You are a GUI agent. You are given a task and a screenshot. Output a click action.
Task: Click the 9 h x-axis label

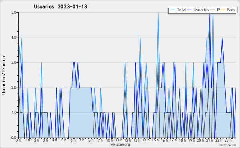click(x=100, y=140)
